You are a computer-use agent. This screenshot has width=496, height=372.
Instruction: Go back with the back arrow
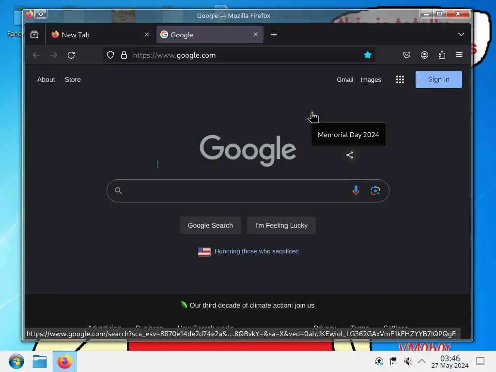pyautogui.click(x=36, y=55)
